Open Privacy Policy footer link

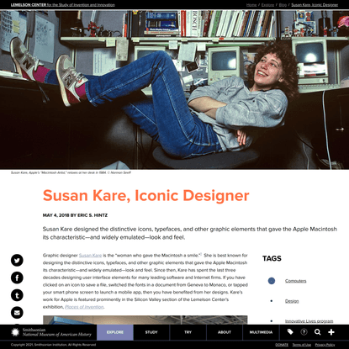325,345
